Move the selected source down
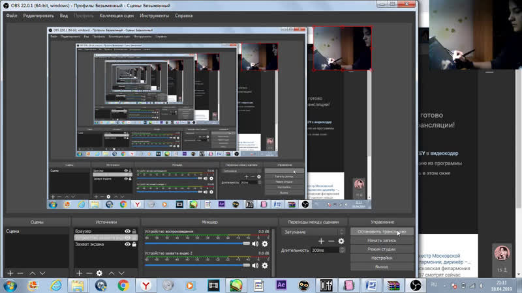The height and width of the screenshot is (293, 522). coord(121,273)
